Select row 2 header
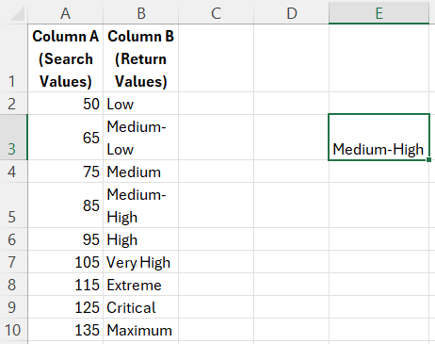The height and width of the screenshot is (344, 435). click(x=13, y=104)
